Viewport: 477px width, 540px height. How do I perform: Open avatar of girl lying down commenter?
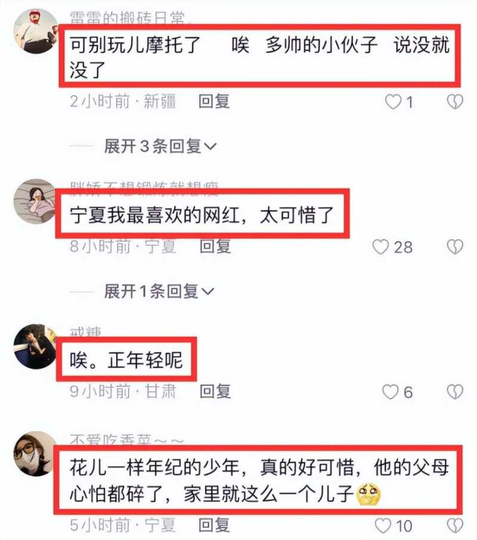coord(35,201)
